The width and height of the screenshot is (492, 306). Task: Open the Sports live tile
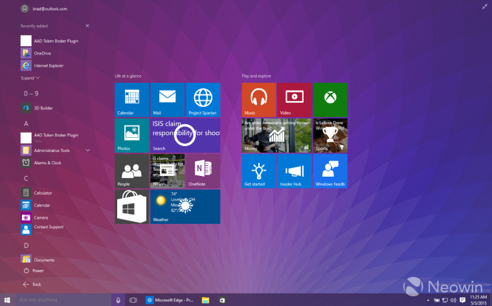pos(330,135)
